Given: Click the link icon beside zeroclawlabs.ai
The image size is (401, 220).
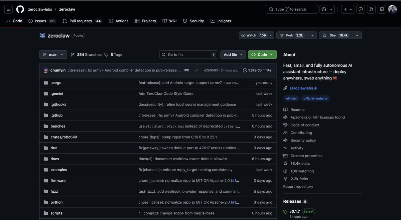Looking at the screenshot, I should pyautogui.click(x=285, y=88).
